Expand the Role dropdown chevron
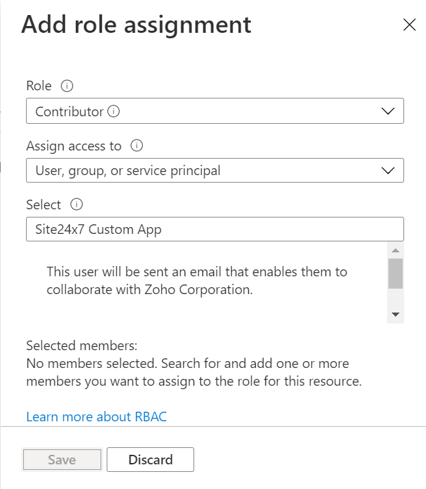 pyautogui.click(x=387, y=111)
